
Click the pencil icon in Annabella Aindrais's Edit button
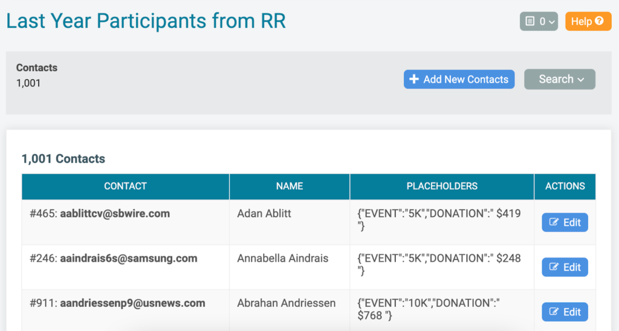point(554,267)
